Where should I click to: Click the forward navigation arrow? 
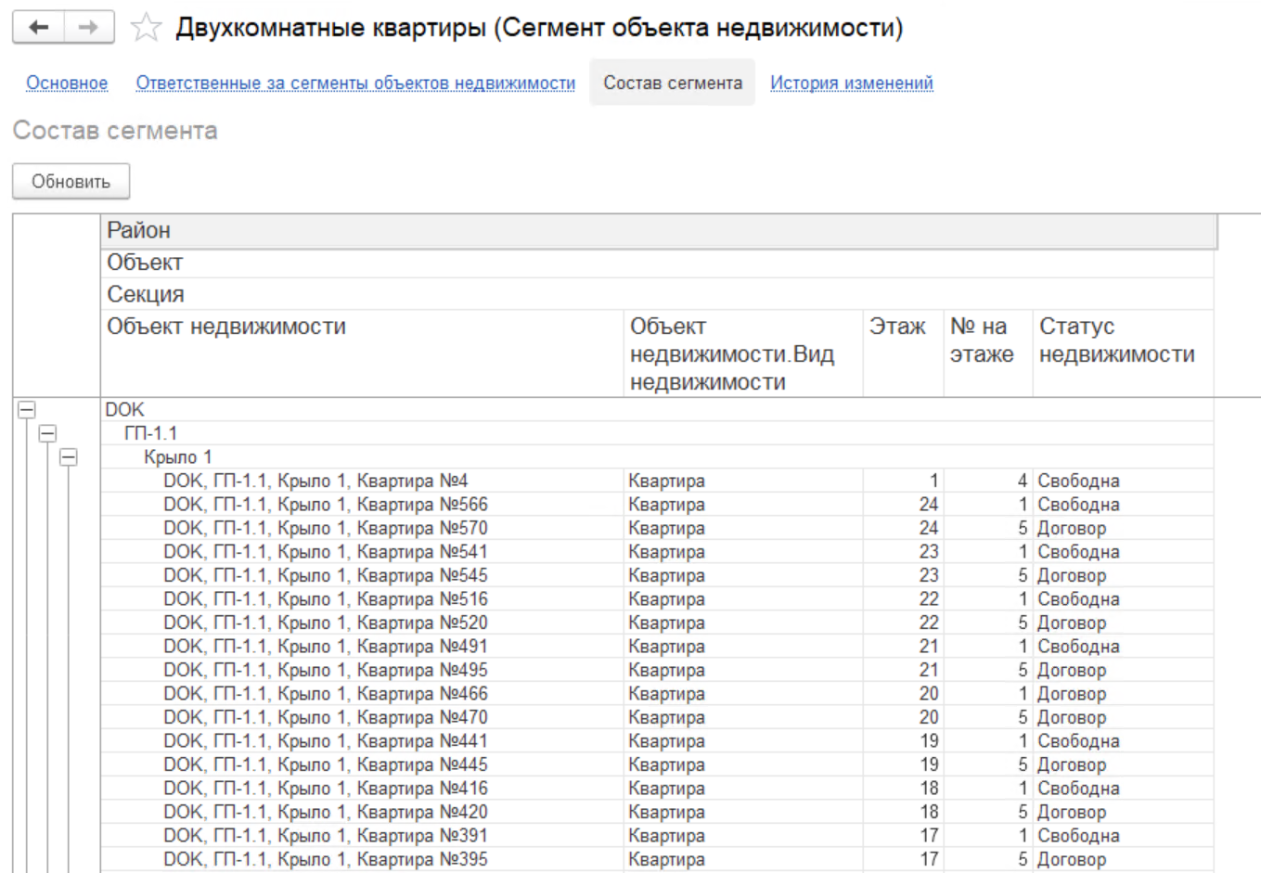pos(89,28)
